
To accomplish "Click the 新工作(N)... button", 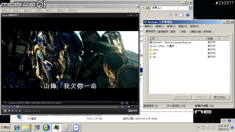I will [221, 98].
